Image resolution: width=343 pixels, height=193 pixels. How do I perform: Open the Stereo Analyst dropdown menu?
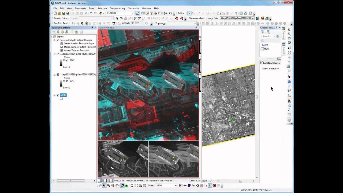click(x=197, y=18)
